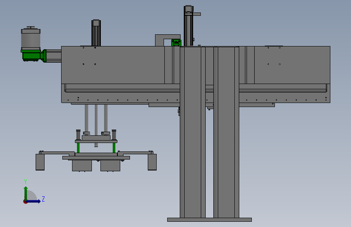The height and width of the screenshot is (227, 351).
Task: Select the far-right gripper pad block
Action: pyautogui.click(x=152, y=162)
